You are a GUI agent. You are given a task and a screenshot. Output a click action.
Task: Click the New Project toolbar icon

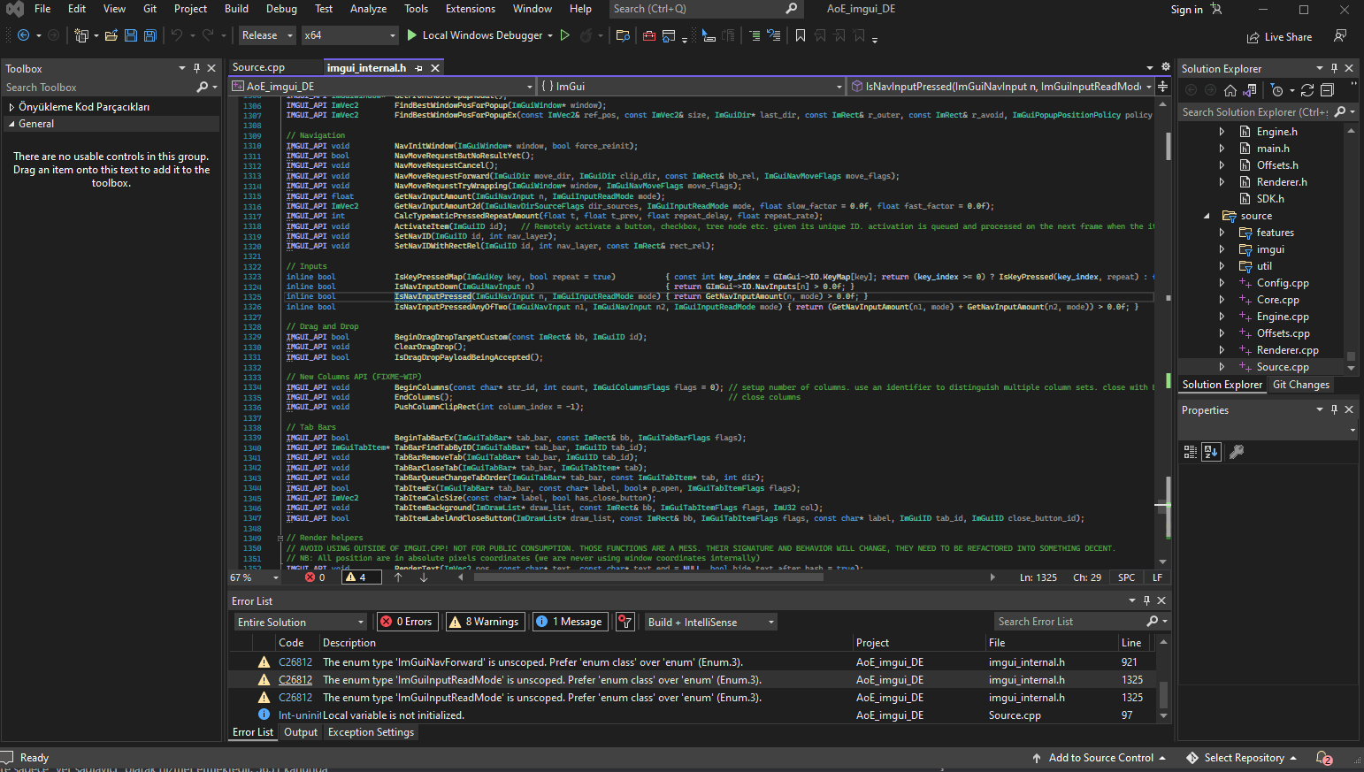(x=81, y=35)
